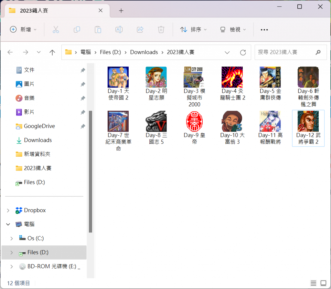Click the Delete trash can icon
Image resolution: width=331 pixels, height=289 pixels.
[x=161, y=29]
